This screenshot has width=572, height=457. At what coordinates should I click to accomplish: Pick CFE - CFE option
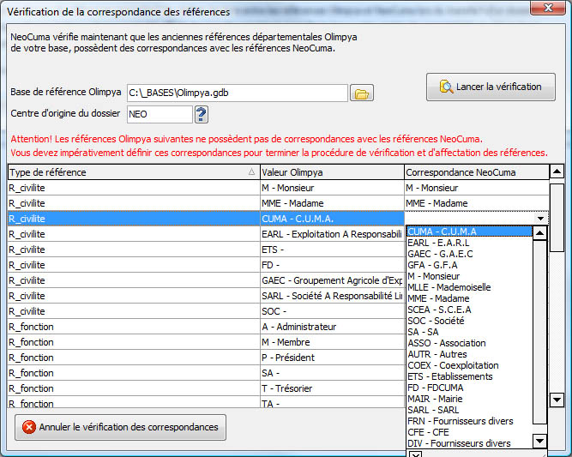tap(469, 432)
